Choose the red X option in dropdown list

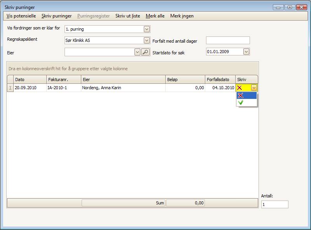coord(246,95)
